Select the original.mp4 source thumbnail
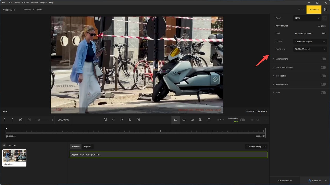Viewport: 330px width, 185px height. pyautogui.click(x=14, y=156)
